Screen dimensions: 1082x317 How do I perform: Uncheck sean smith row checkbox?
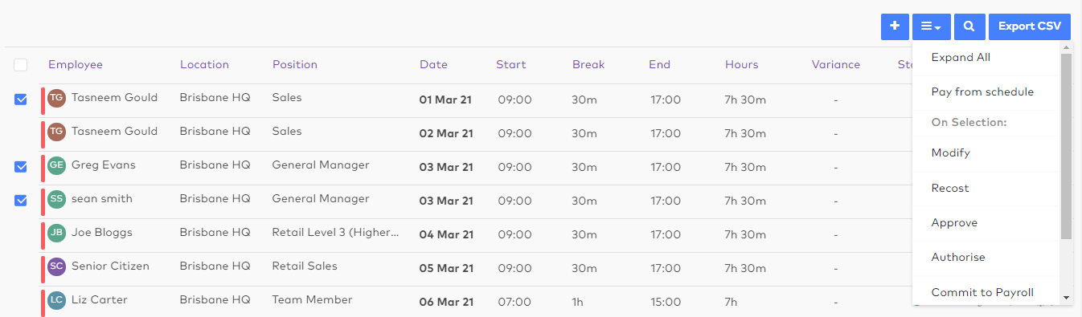21,201
